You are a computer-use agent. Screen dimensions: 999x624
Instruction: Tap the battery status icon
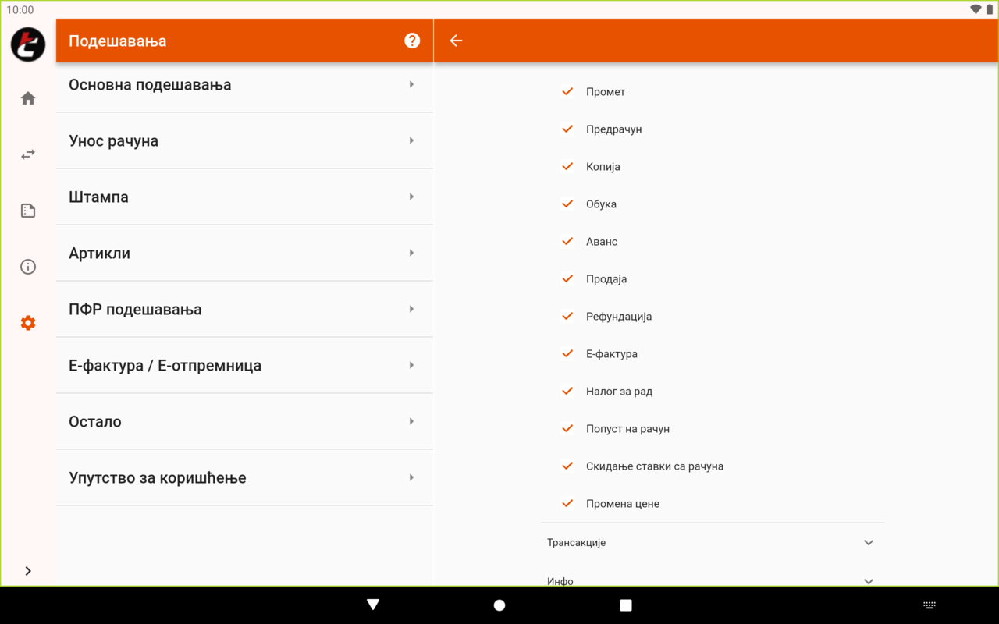[x=990, y=9]
